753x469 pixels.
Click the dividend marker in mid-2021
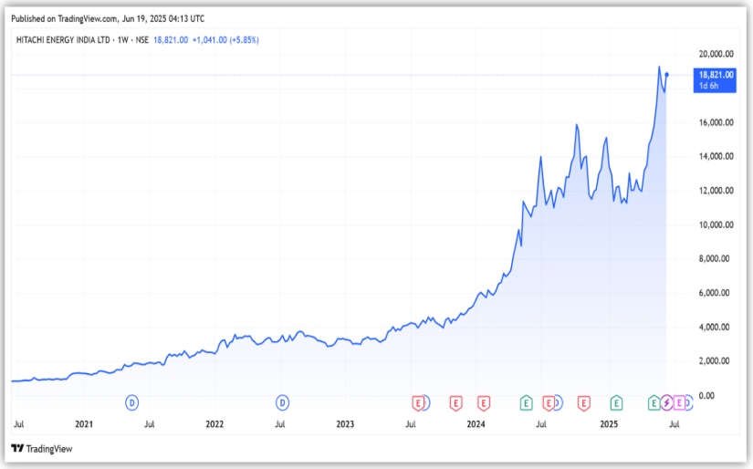131,401
